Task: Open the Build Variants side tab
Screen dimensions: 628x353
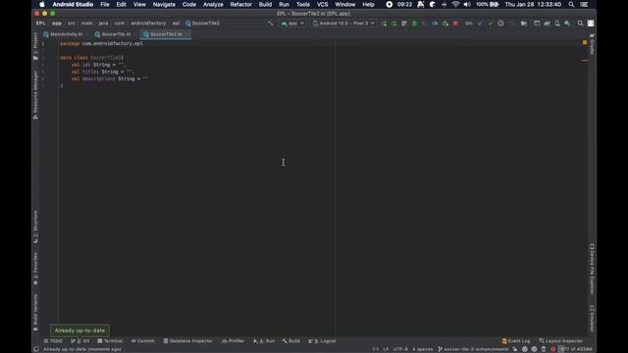Action: click(35, 312)
